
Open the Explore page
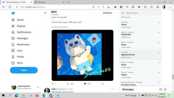click(x=18, y=26)
